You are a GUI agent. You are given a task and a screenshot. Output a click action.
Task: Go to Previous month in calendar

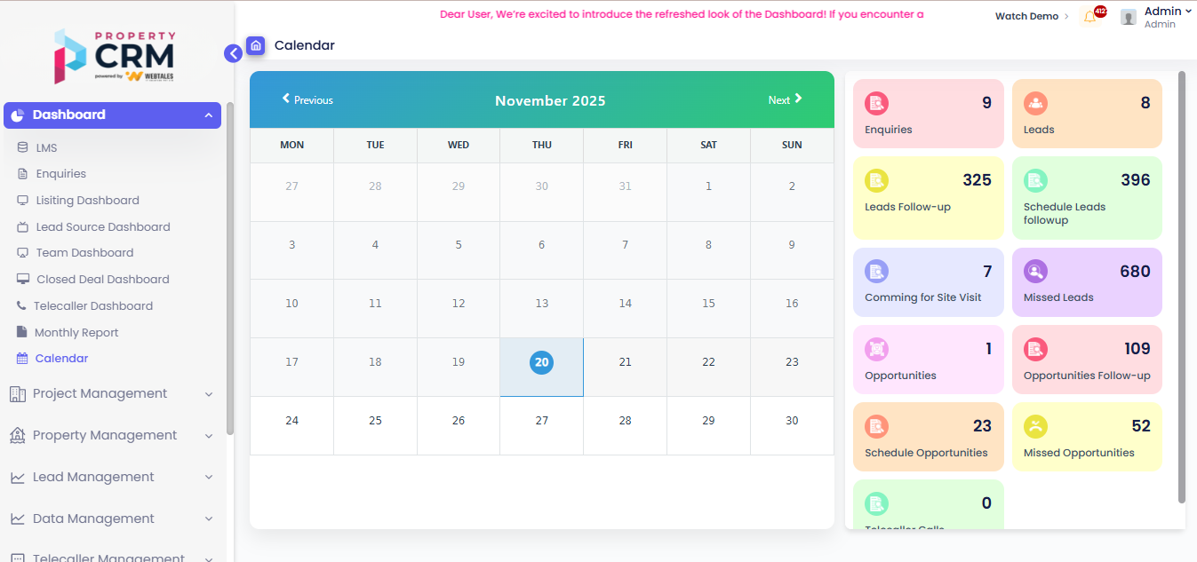click(x=307, y=99)
